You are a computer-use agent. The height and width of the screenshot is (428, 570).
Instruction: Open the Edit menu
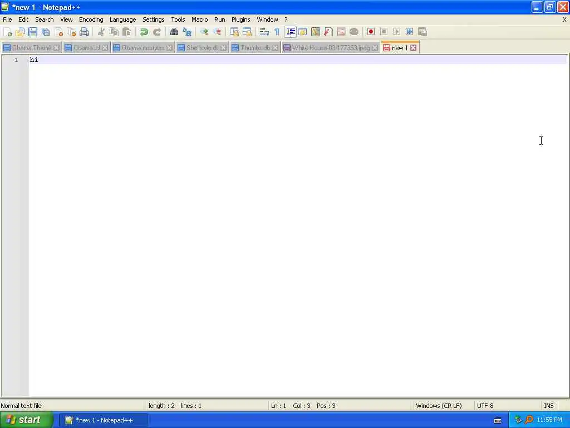(x=23, y=20)
